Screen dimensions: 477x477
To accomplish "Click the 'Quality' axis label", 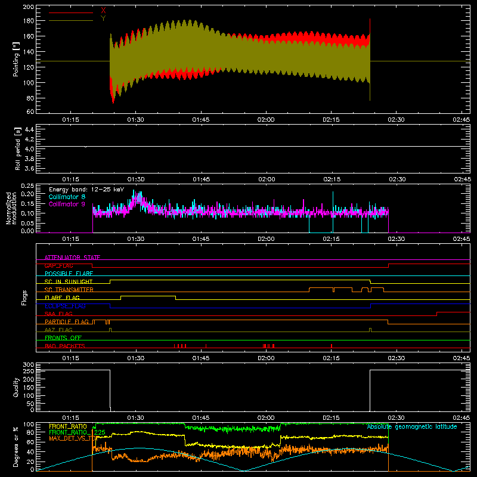I will [x=16, y=387].
